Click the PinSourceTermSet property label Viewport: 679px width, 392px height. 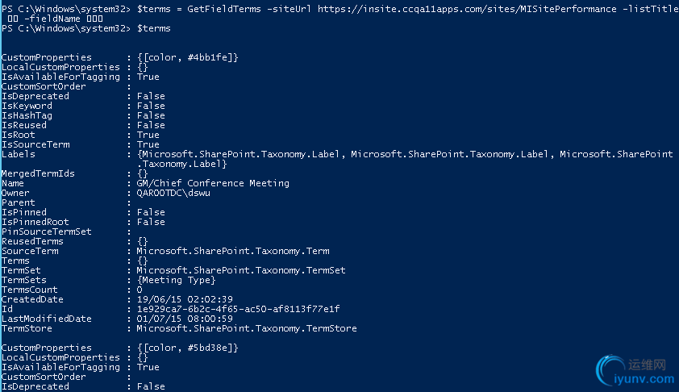[47, 231]
